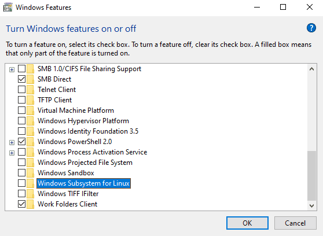Viewport: 323px width, 236px height.
Task: Expand the Windows PowerShell 2.0 tree node
Action: click(x=12, y=142)
